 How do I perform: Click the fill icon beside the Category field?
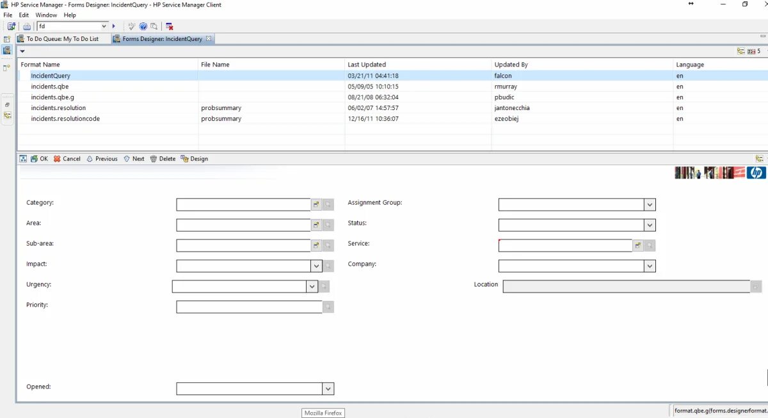tap(316, 205)
